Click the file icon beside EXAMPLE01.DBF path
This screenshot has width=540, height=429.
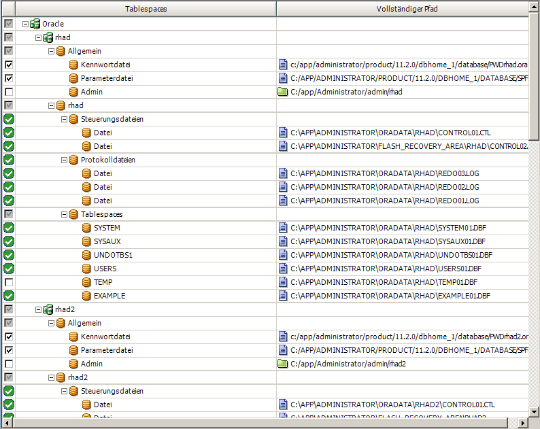(x=283, y=296)
